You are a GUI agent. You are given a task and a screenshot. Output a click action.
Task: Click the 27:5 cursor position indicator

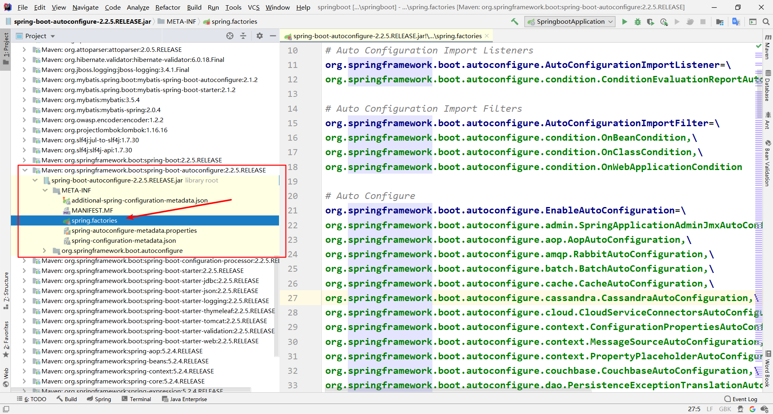click(x=694, y=409)
